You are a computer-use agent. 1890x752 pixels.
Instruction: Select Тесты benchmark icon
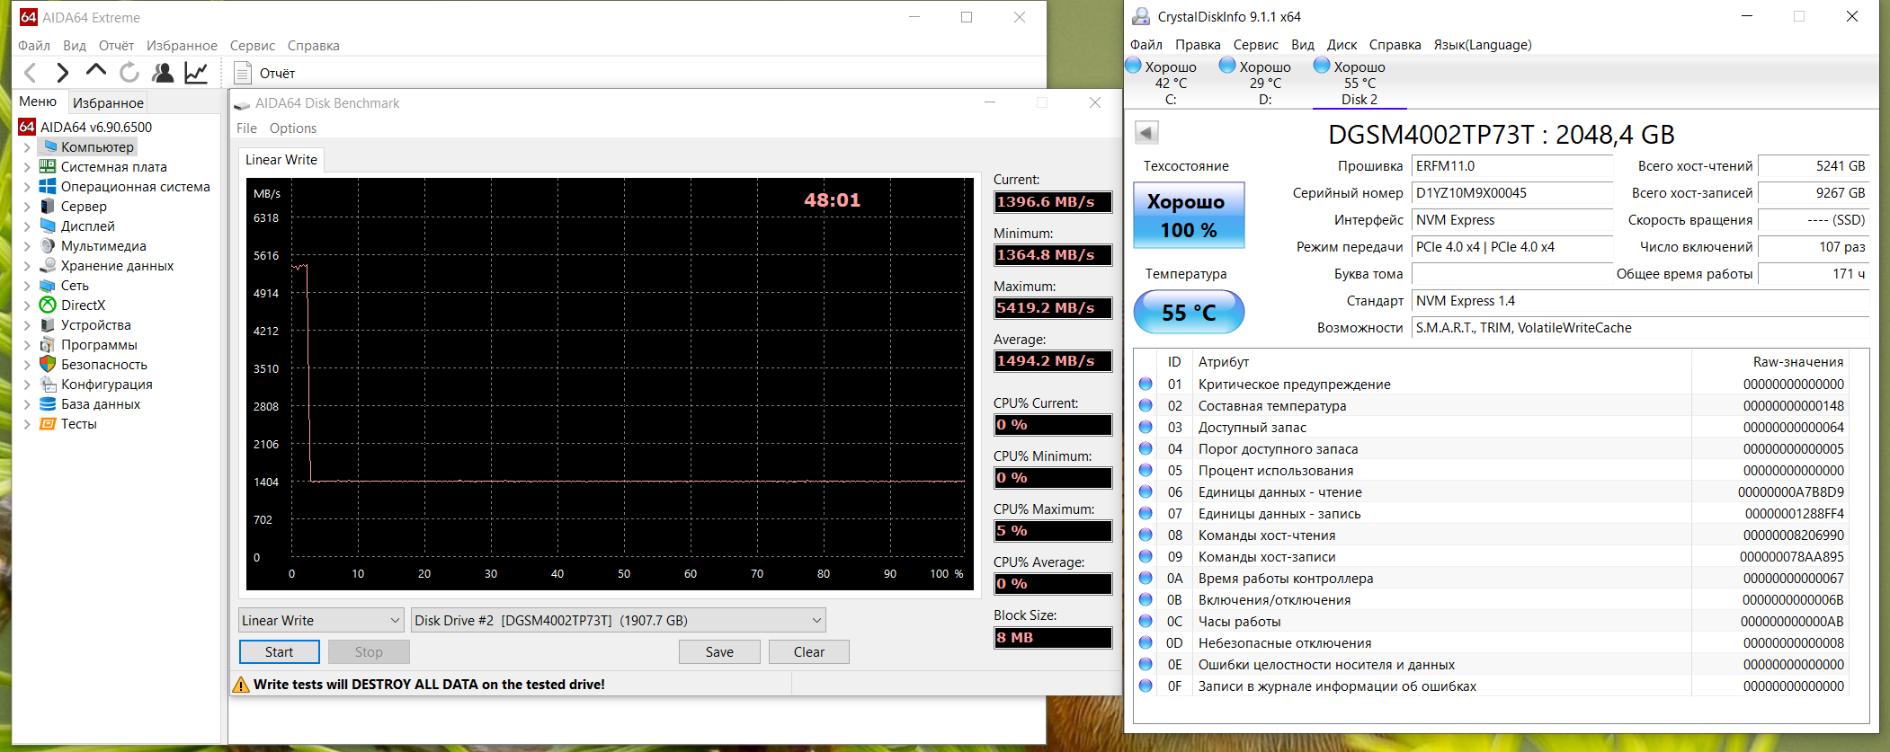tap(48, 423)
